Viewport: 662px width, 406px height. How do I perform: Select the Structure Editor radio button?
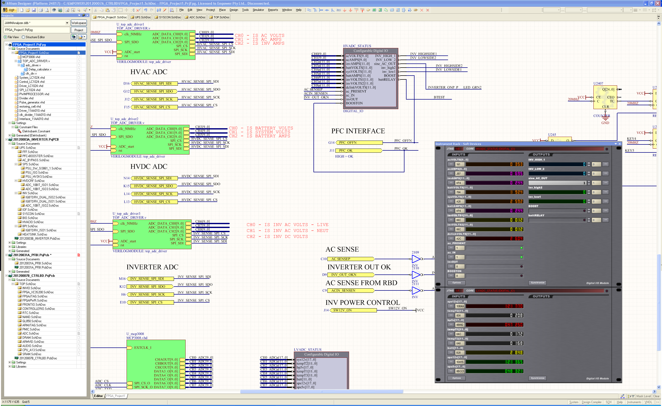[23, 37]
